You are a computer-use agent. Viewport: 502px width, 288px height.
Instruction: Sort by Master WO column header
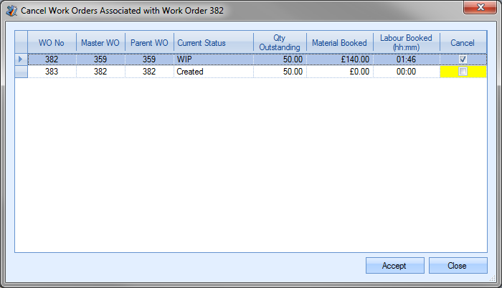click(x=100, y=42)
